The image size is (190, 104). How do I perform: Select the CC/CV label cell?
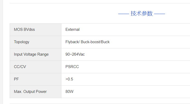[x=20, y=67]
